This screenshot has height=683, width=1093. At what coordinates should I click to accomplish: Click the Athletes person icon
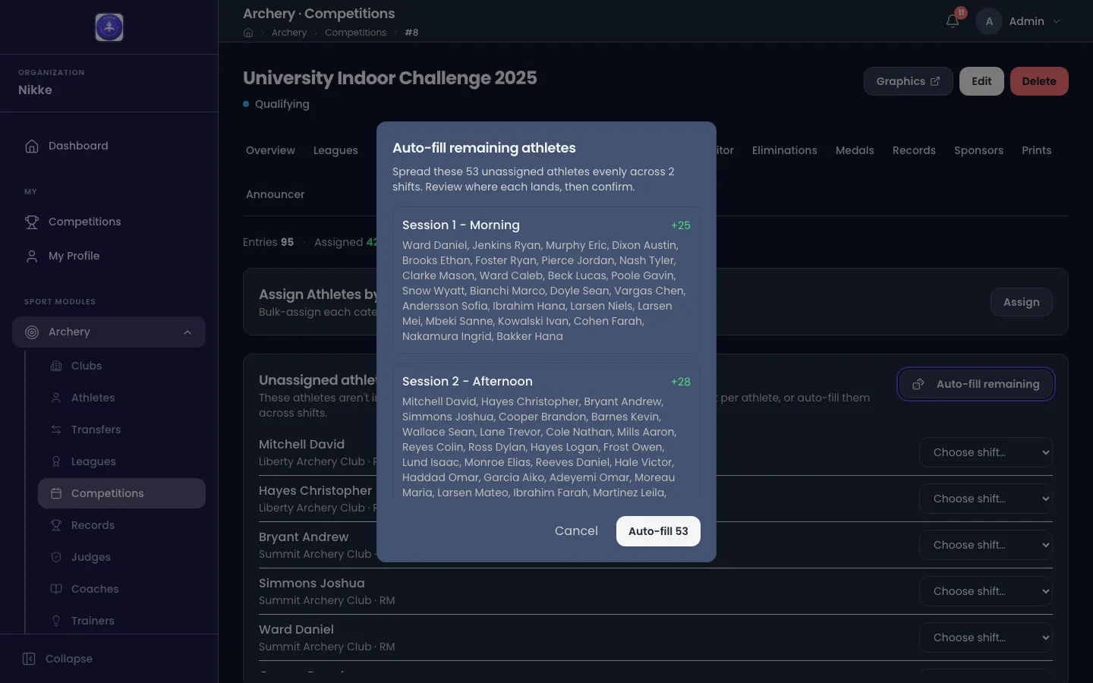click(56, 398)
